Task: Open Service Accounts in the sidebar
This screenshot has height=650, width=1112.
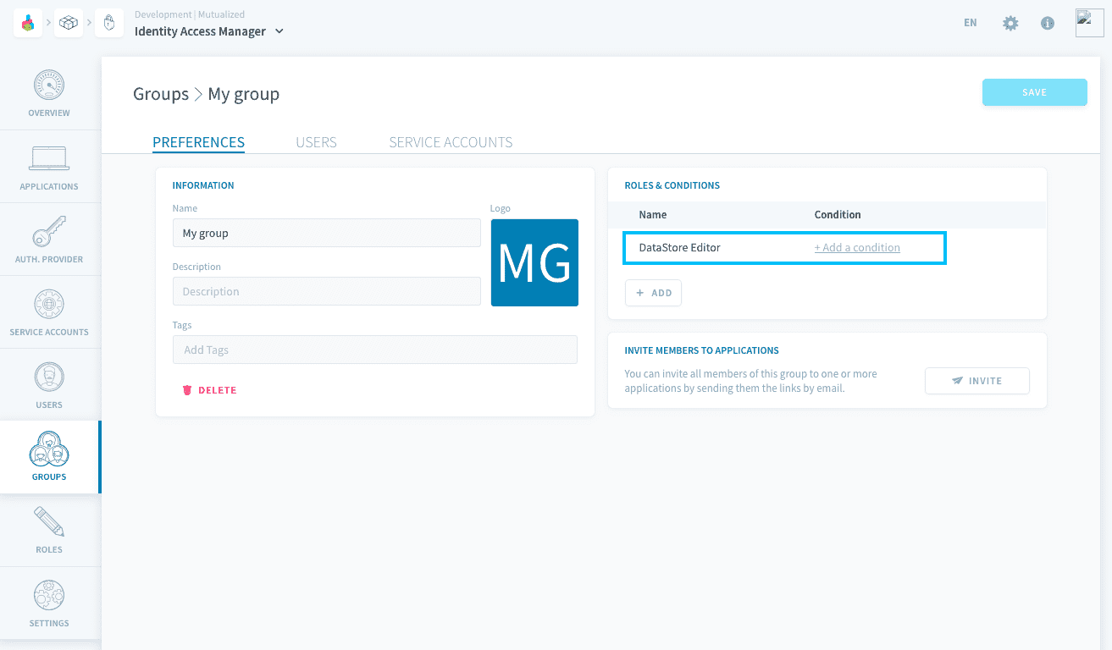Action: 49,313
